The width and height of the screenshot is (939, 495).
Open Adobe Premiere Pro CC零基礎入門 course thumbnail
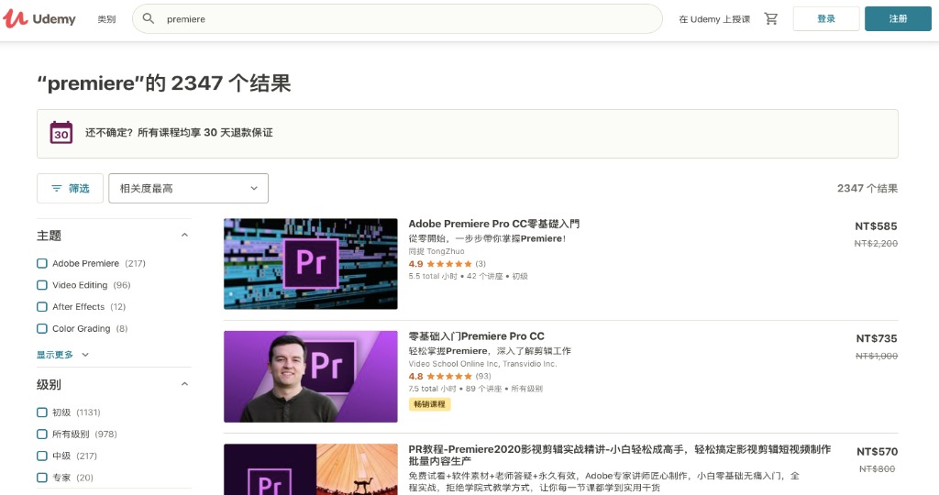coord(310,263)
